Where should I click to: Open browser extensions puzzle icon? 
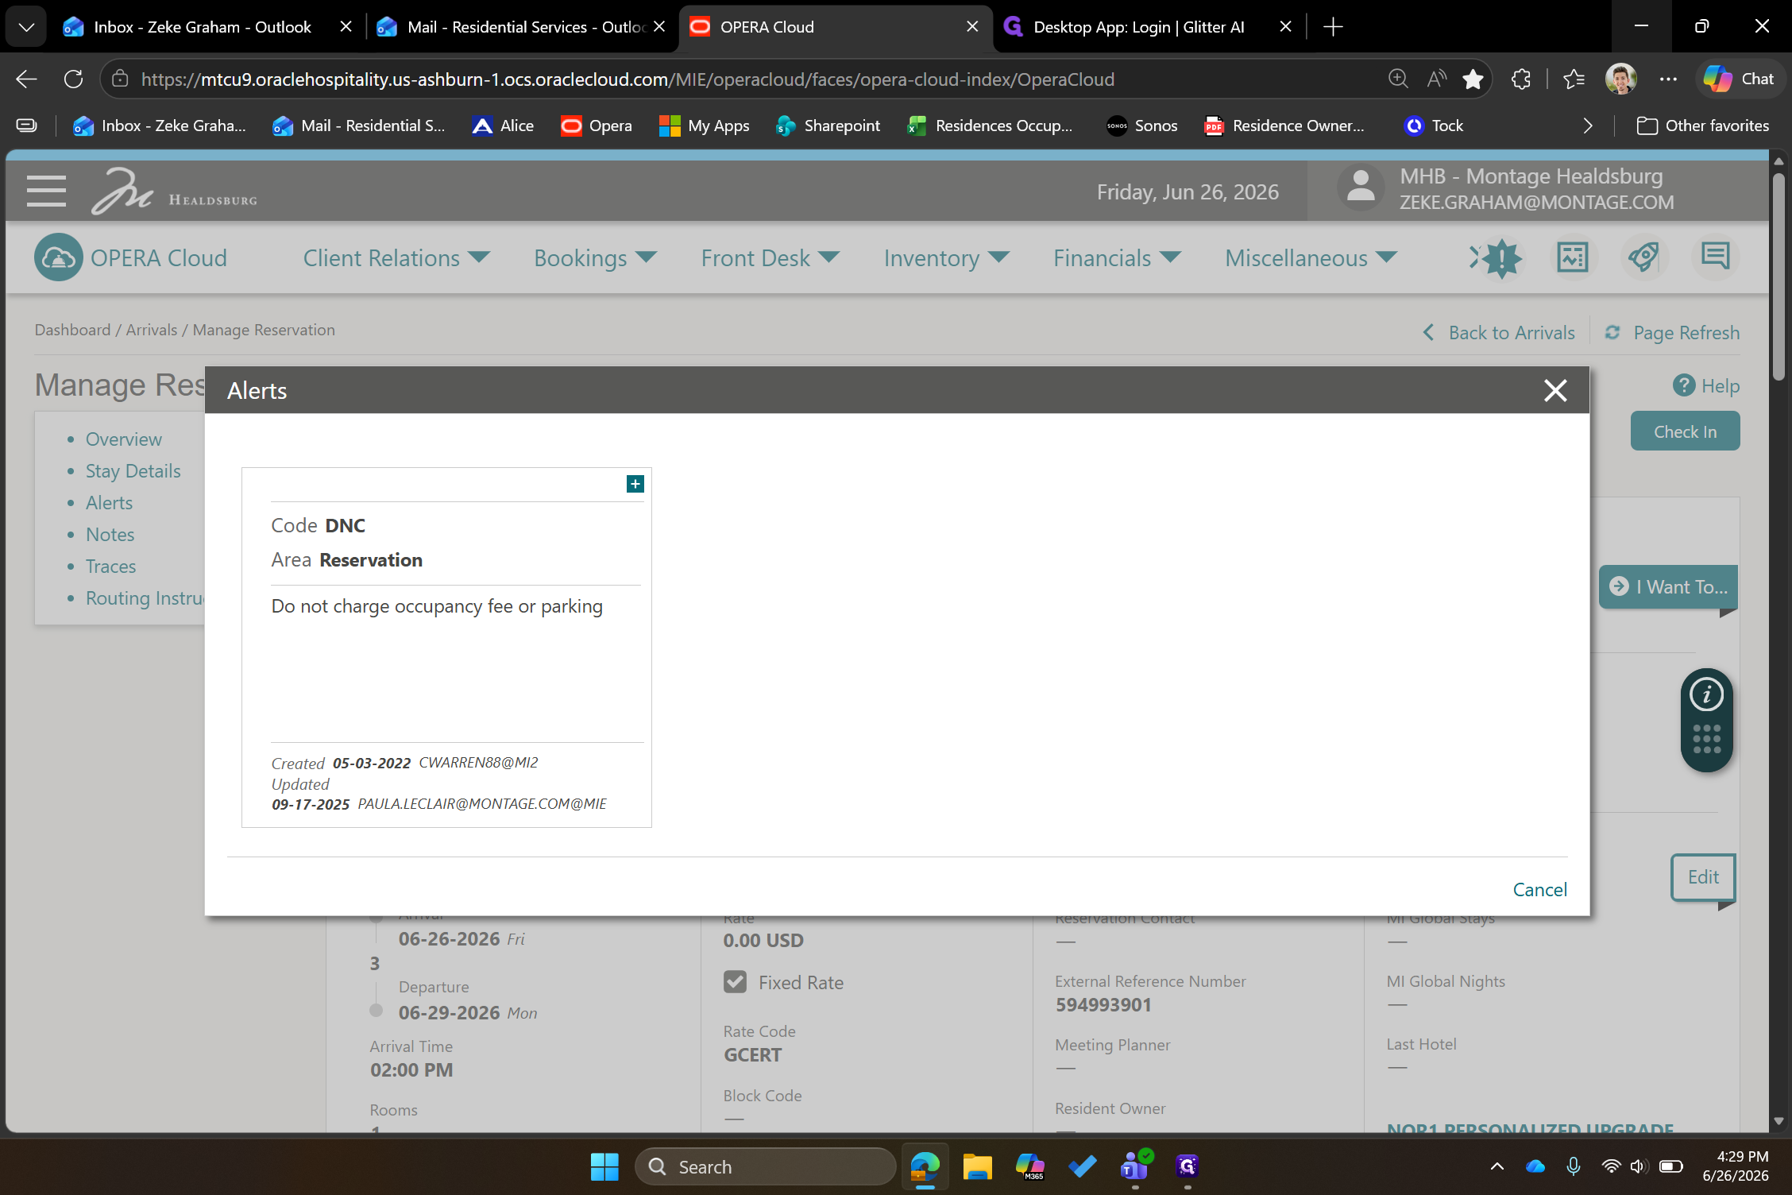[x=1520, y=79]
